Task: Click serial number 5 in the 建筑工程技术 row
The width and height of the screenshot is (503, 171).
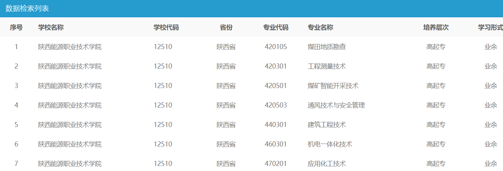Action: coord(16,125)
